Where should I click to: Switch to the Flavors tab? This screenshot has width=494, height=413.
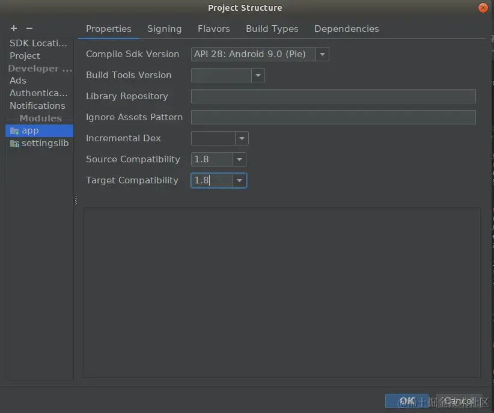click(213, 29)
